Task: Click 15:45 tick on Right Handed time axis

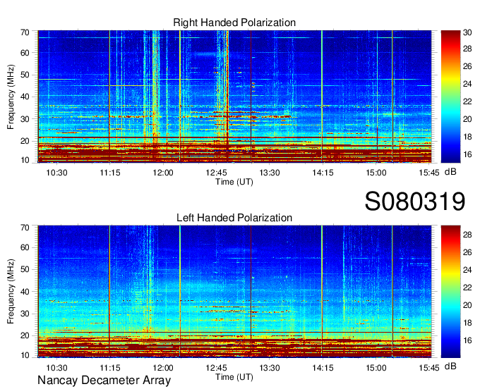Action: (x=429, y=173)
